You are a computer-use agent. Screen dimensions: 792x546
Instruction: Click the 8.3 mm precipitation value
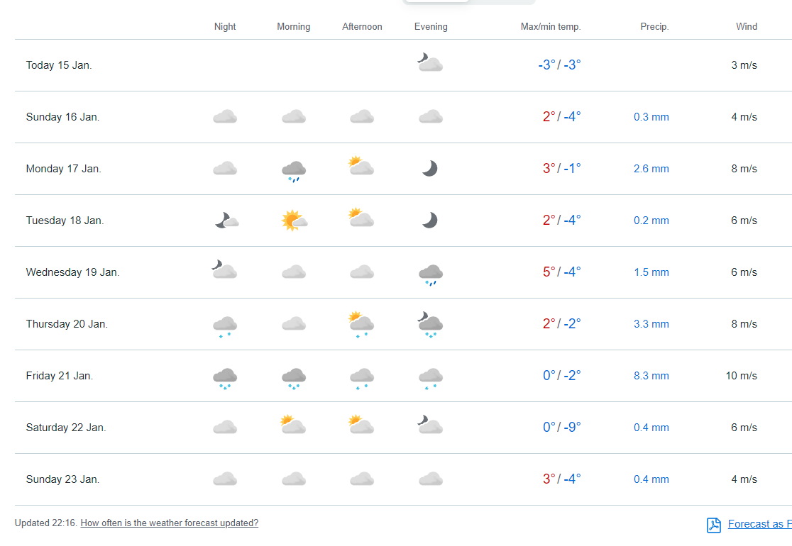pos(651,376)
